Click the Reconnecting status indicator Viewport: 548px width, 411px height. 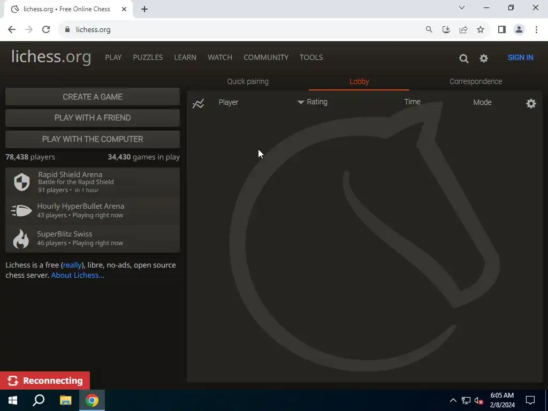(x=45, y=380)
